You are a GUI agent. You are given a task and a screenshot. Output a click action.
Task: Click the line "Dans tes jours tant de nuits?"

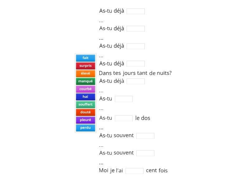(135, 73)
